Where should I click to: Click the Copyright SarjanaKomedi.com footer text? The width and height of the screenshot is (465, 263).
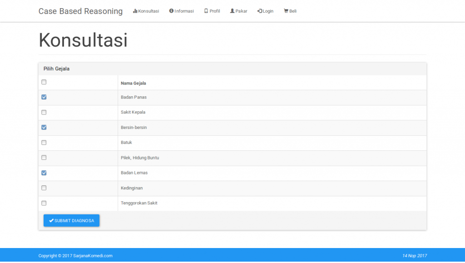point(75,256)
